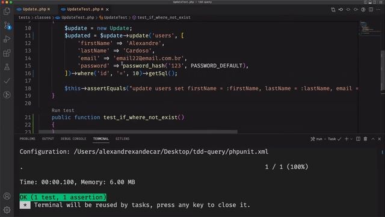385x217 pixels.
Task: Click PASSWORD_DEFAULT constant on line 15
Action: [217, 66]
